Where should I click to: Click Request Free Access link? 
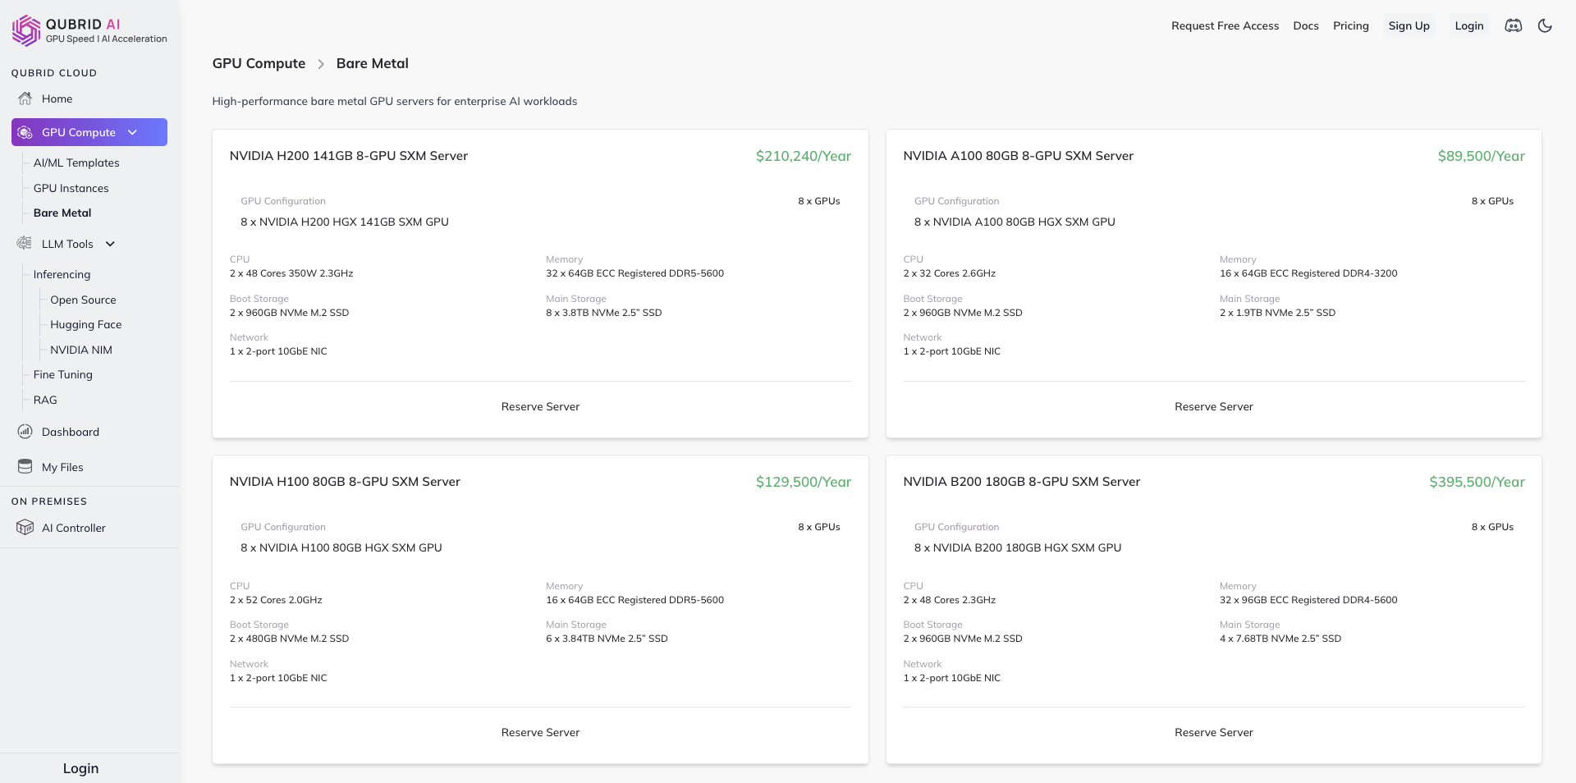(x=1225, y=25)
